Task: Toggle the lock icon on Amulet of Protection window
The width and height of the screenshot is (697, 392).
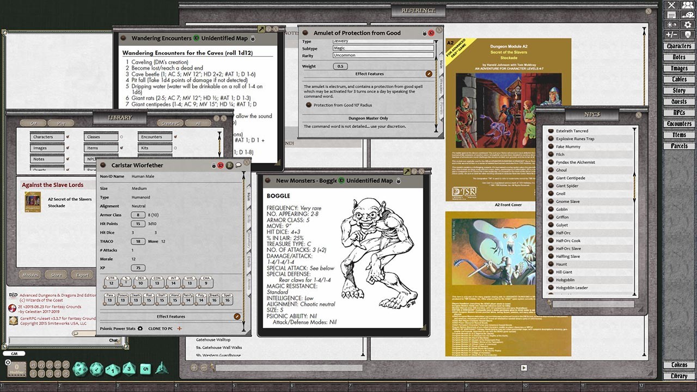Action: (x=425, y=33)
